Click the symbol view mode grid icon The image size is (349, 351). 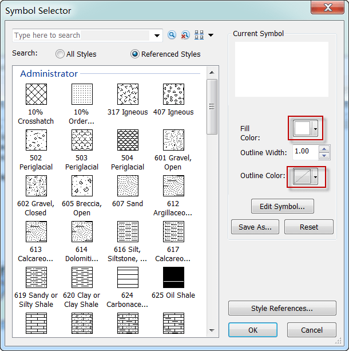coord(199,35)
